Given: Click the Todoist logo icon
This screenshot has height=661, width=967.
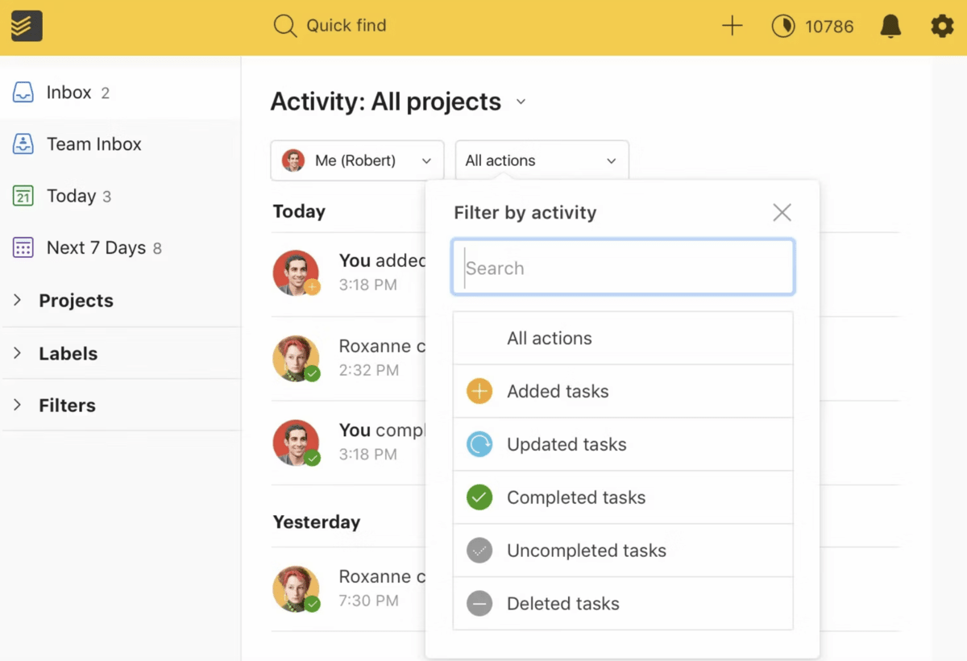Looking at the screenshot, I should (x=27, y=27).
